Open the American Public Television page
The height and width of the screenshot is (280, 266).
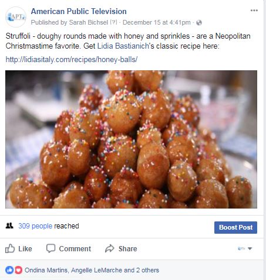pyautogui.click(x=79, y=11)
